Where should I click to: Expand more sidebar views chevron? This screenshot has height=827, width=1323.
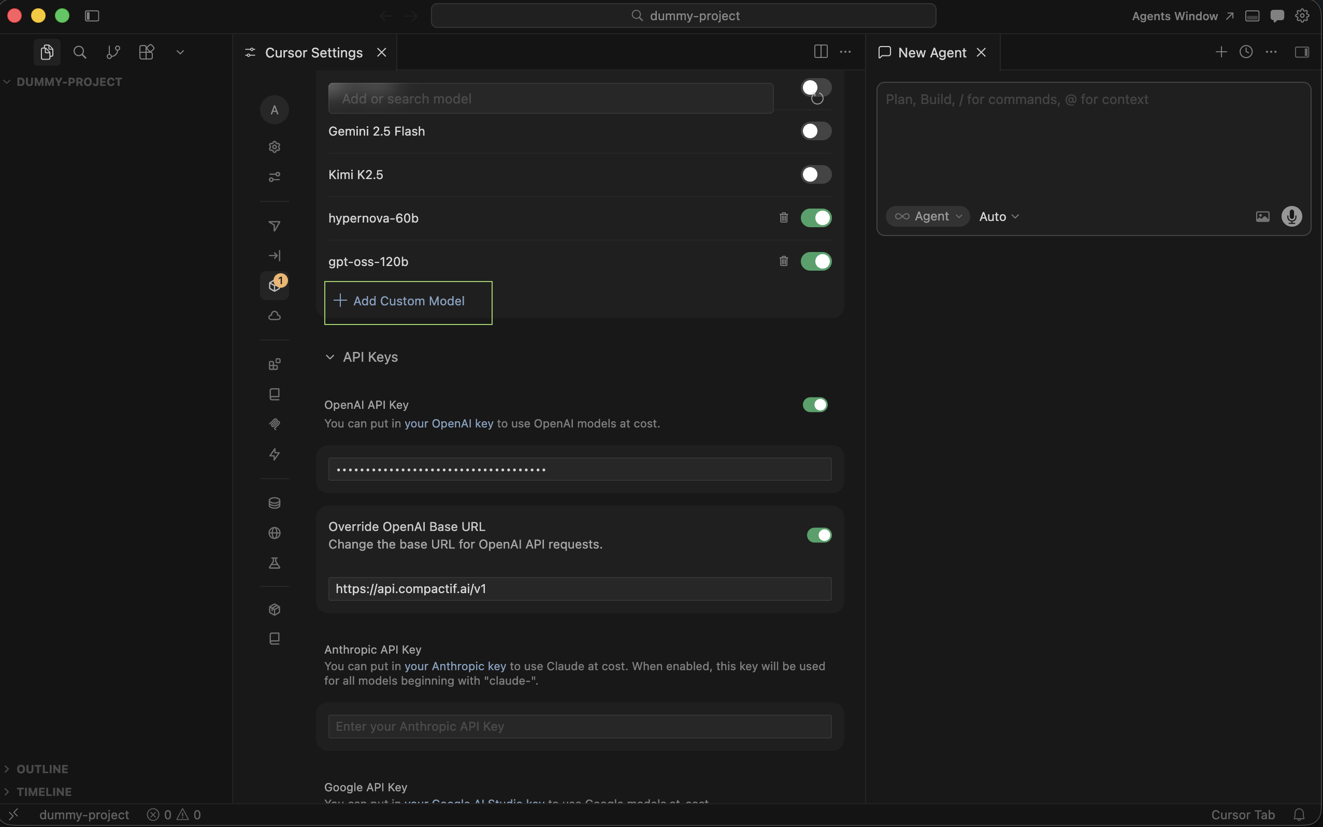click(180, 52)
